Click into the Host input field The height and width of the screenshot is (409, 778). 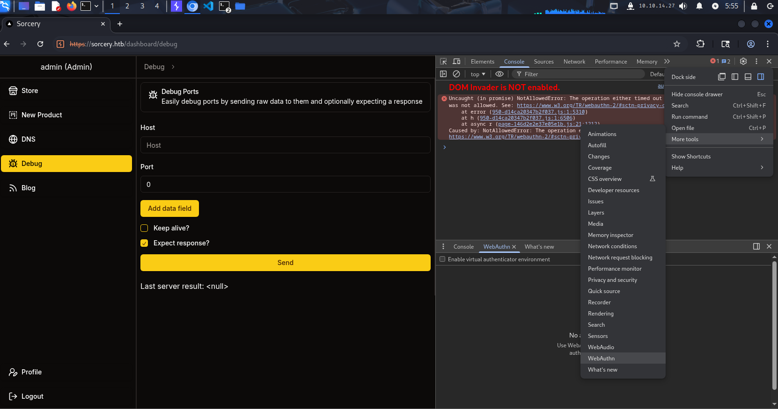tap(285, 145)
